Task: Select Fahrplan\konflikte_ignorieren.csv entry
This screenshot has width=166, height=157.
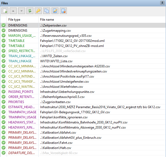Action: coord(64,117)
